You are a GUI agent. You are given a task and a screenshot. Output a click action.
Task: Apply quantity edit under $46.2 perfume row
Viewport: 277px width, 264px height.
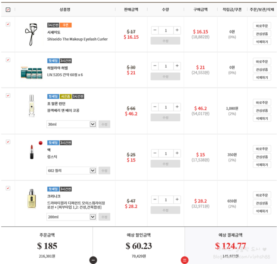pos(166,118)
